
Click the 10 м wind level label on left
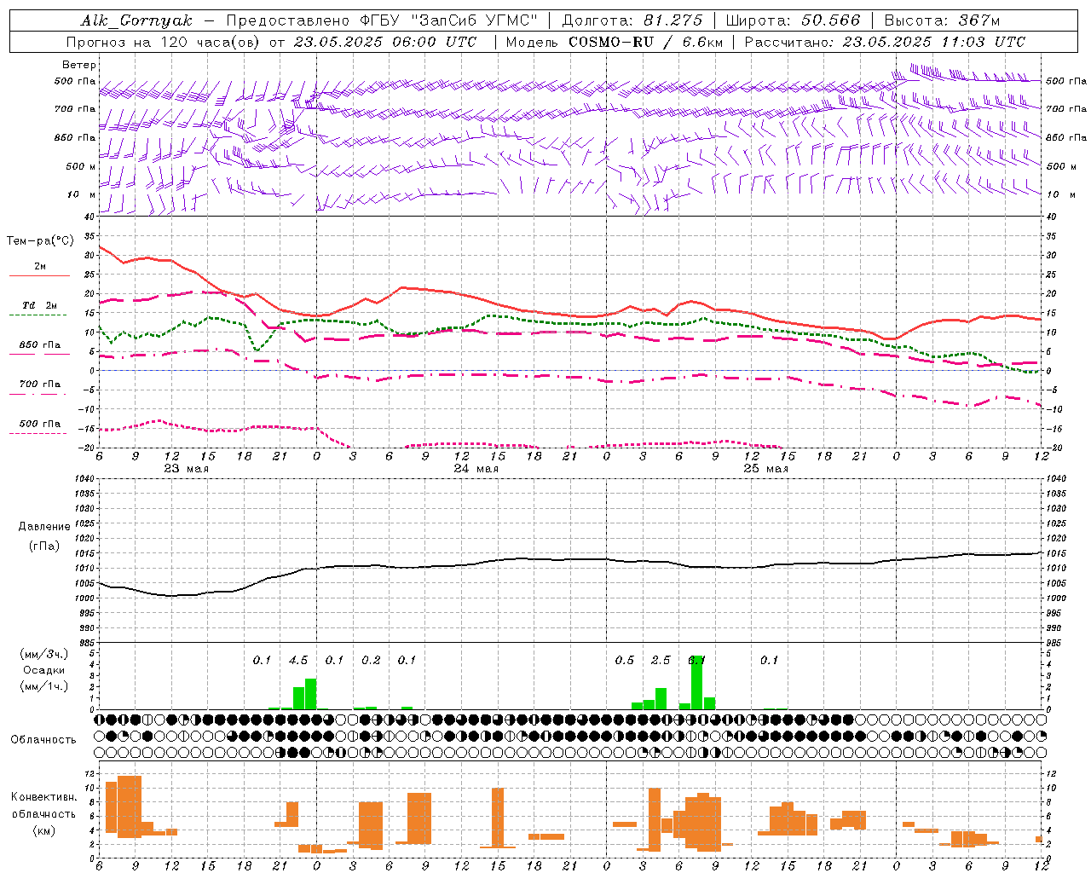81,195
